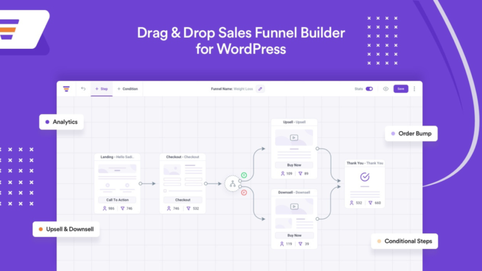Play the Upsell card video thumbnail
482x271 pixels.
pyautogui.click(x=294, y=137)
